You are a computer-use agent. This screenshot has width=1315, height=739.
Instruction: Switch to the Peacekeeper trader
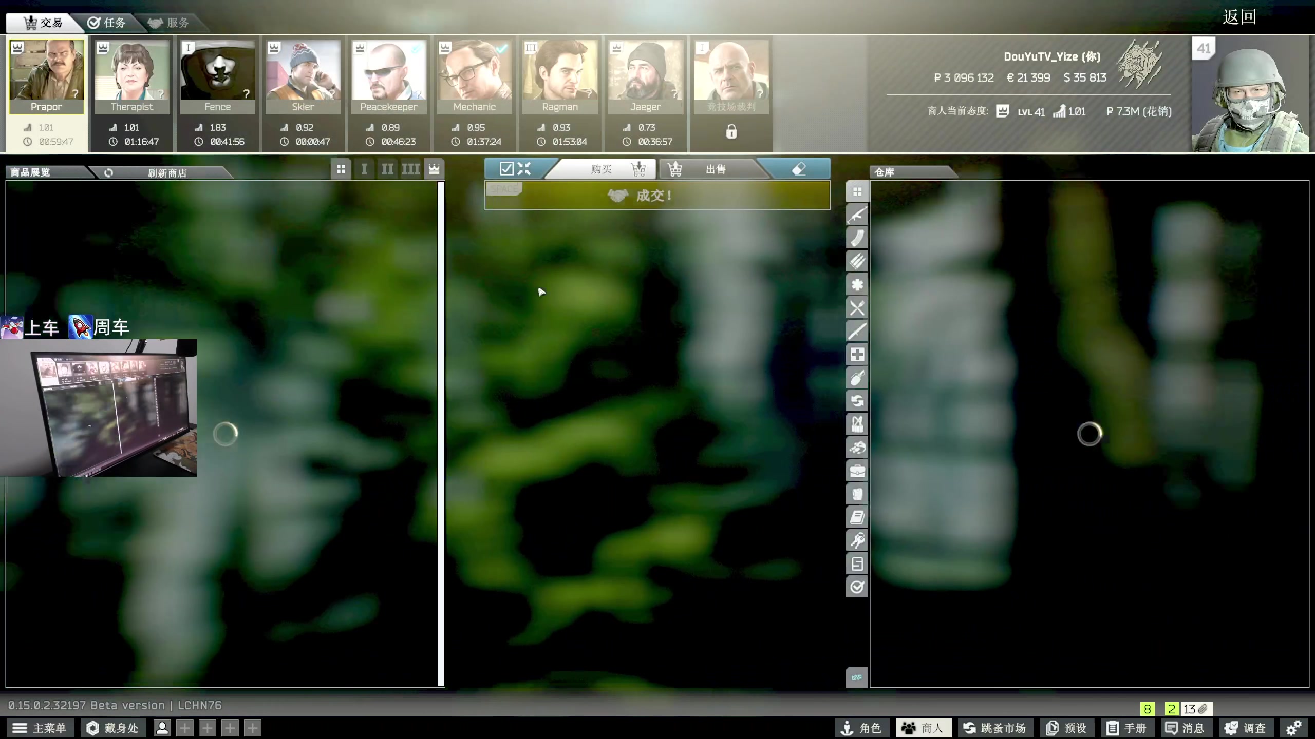[389, 77]
